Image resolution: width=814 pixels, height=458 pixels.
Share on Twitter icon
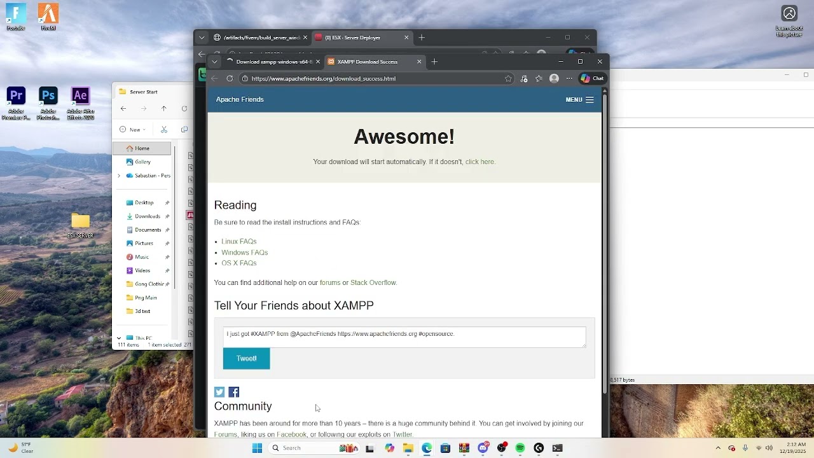(219, 392)
